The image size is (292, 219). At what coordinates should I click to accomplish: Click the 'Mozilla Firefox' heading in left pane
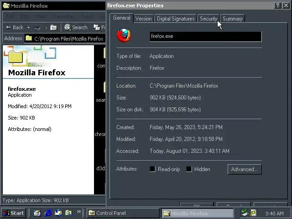pyautogui.click(x=37, y=73)
